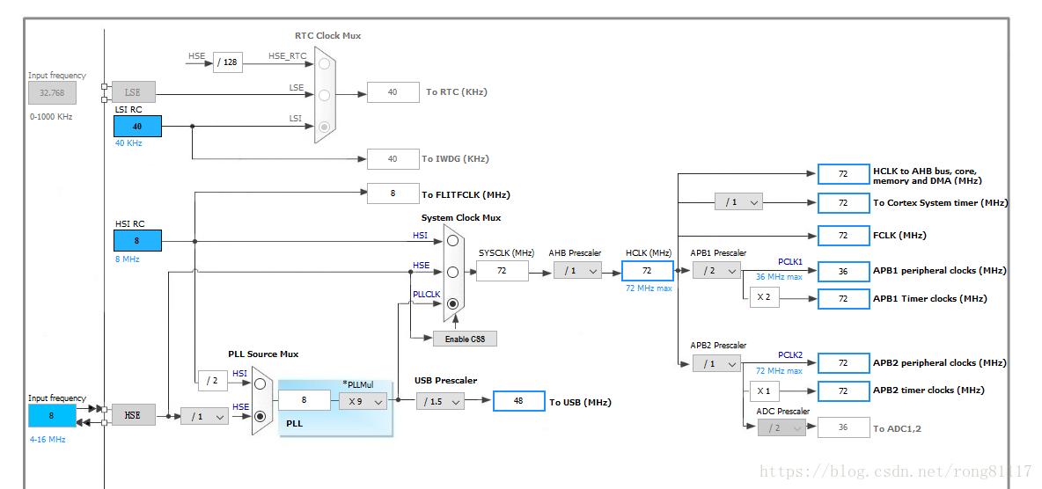
Task: Open the Cortex System timer /1 dropdown
Action: (x=739, y=201)
